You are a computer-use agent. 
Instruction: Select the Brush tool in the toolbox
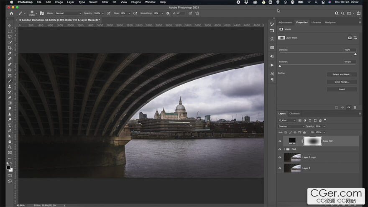pyautogui.click(x=10, y=81)
